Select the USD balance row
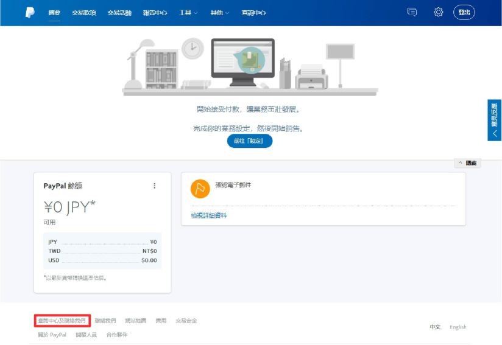The height and width of the screenshot is (345, 502). click(x=102, y=260)
